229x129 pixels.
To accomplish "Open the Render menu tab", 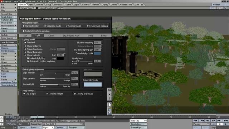I will coord(96,5).
